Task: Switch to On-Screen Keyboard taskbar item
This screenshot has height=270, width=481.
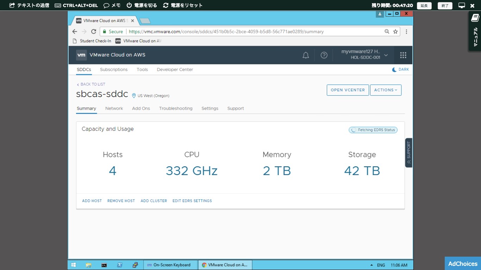Action: pyautogui.click(x=170, y=265)
